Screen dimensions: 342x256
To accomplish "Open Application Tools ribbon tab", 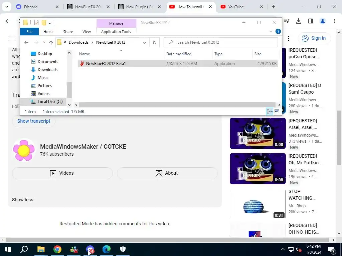I will (116, 32).
